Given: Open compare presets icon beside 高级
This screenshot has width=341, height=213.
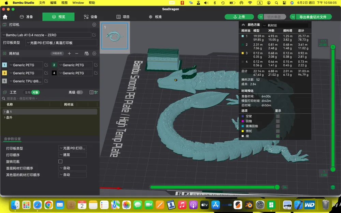Looking at the screenshot, I should tap(96, 92).
